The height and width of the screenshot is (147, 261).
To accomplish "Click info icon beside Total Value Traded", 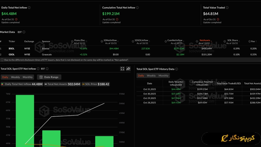I will [x=228, y=7].
